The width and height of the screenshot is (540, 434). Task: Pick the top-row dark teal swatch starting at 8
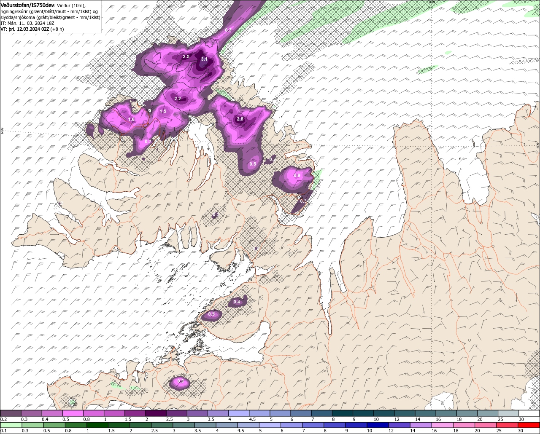coord(343,413)
